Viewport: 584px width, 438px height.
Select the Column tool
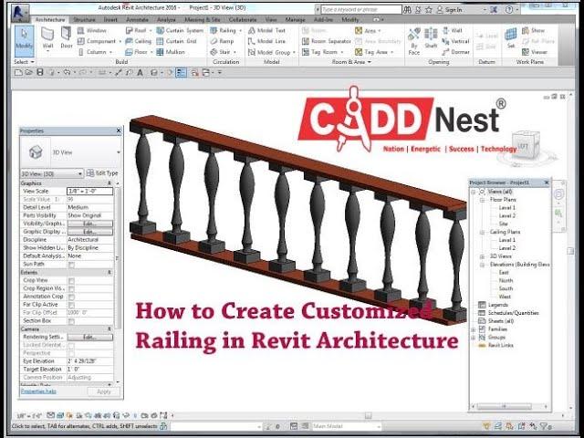(95, 52)
